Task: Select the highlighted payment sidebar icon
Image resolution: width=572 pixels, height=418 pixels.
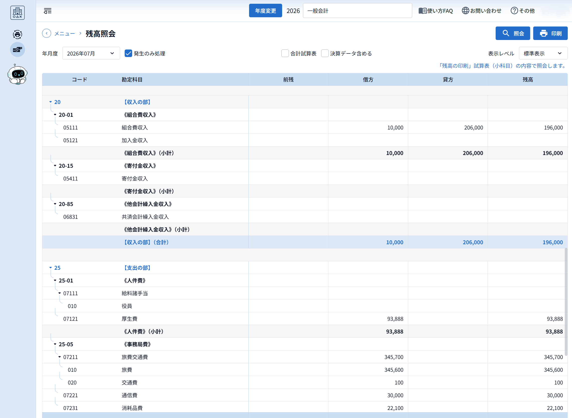Action: 17,49
